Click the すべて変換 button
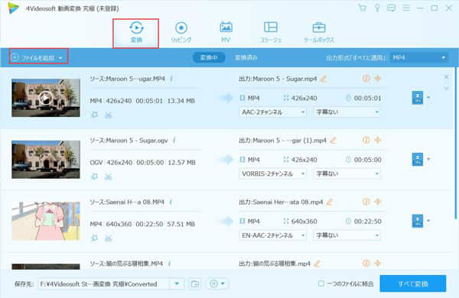The height and width of the screenshot is (298, 459). 413,283
